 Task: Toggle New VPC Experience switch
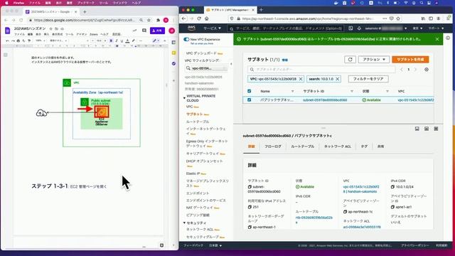coord(186,39)
